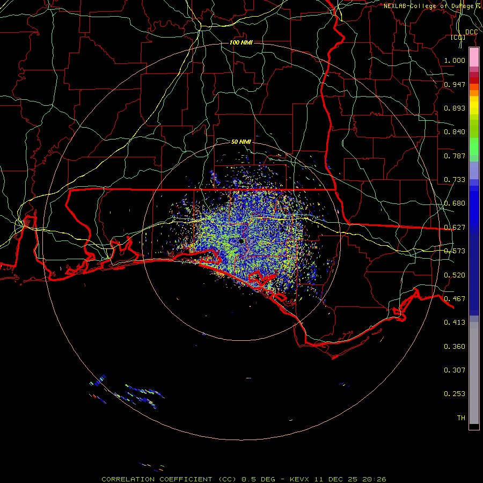
Task: Click the 0.787 color scale value
Action: 455,156
